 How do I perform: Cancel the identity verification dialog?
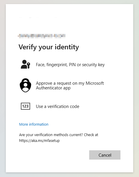105,155
